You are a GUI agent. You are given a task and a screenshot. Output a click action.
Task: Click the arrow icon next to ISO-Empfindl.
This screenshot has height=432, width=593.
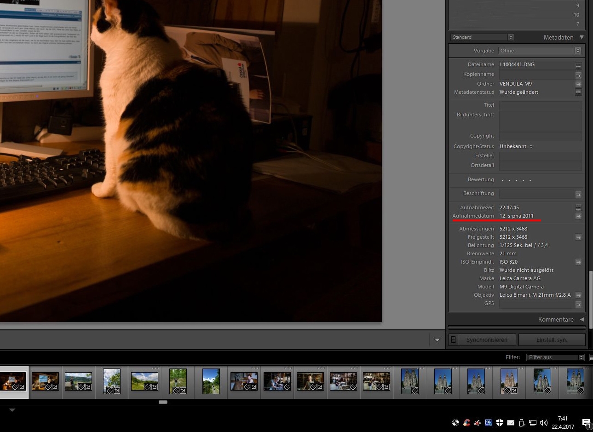pos(578,262)
